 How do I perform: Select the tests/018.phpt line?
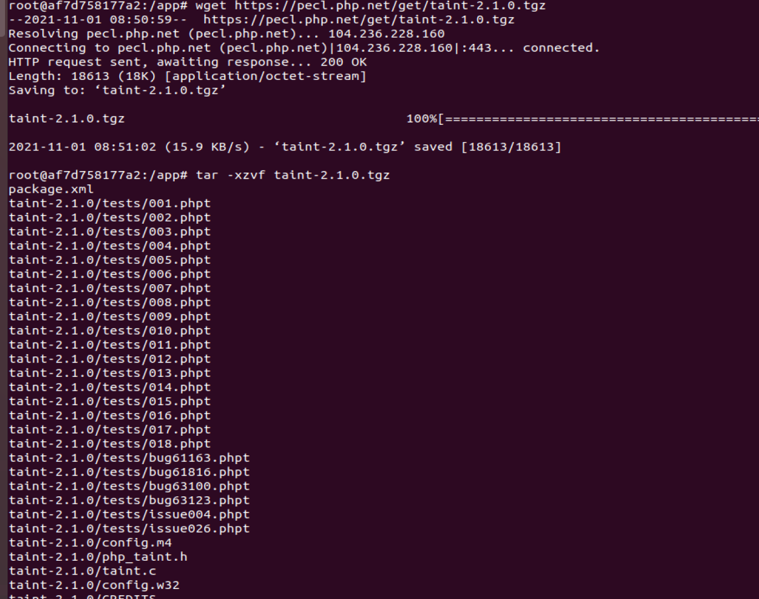click(x=110, y=444)
